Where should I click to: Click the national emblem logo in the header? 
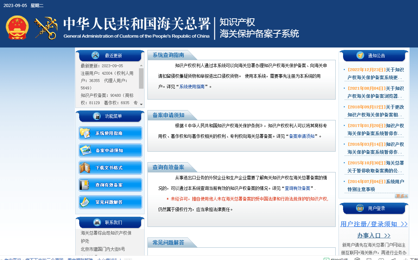(x=17, y=28)
